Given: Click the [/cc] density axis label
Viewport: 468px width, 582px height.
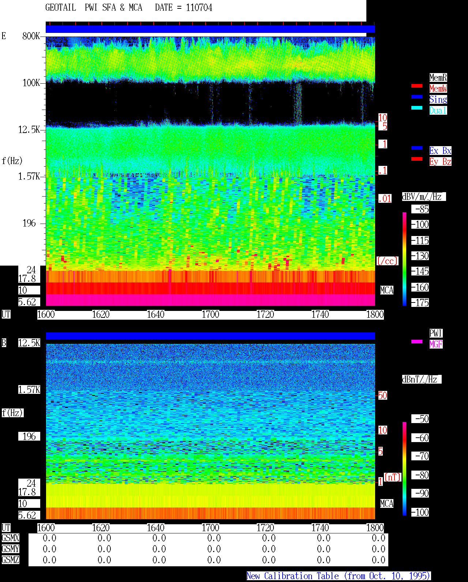Looking at the screenshot, I should 387,261.
